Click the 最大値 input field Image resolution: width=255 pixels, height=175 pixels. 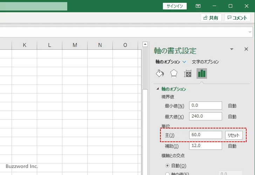pos(206,117)
